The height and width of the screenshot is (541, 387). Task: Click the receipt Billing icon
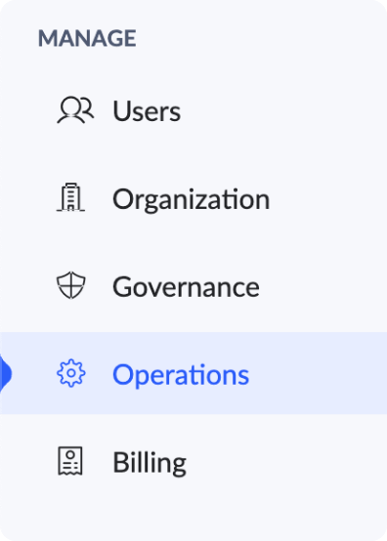[70, 461]
